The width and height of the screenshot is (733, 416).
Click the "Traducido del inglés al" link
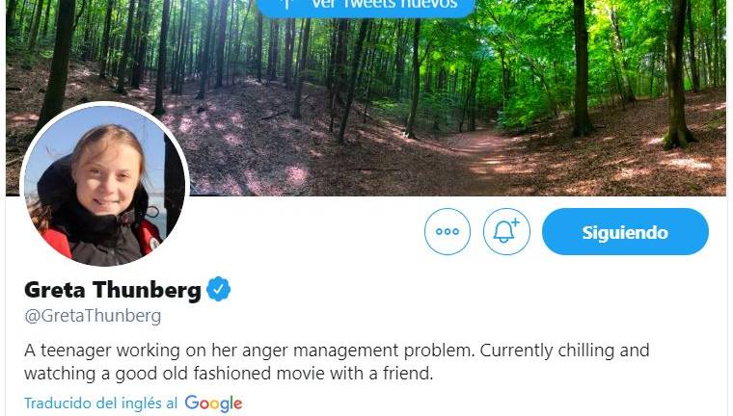(100, 403)
